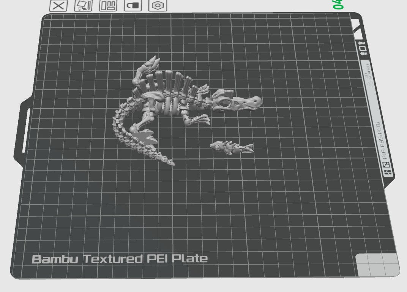
Task: Click the arrange objects layout icon
Action: 108,6
